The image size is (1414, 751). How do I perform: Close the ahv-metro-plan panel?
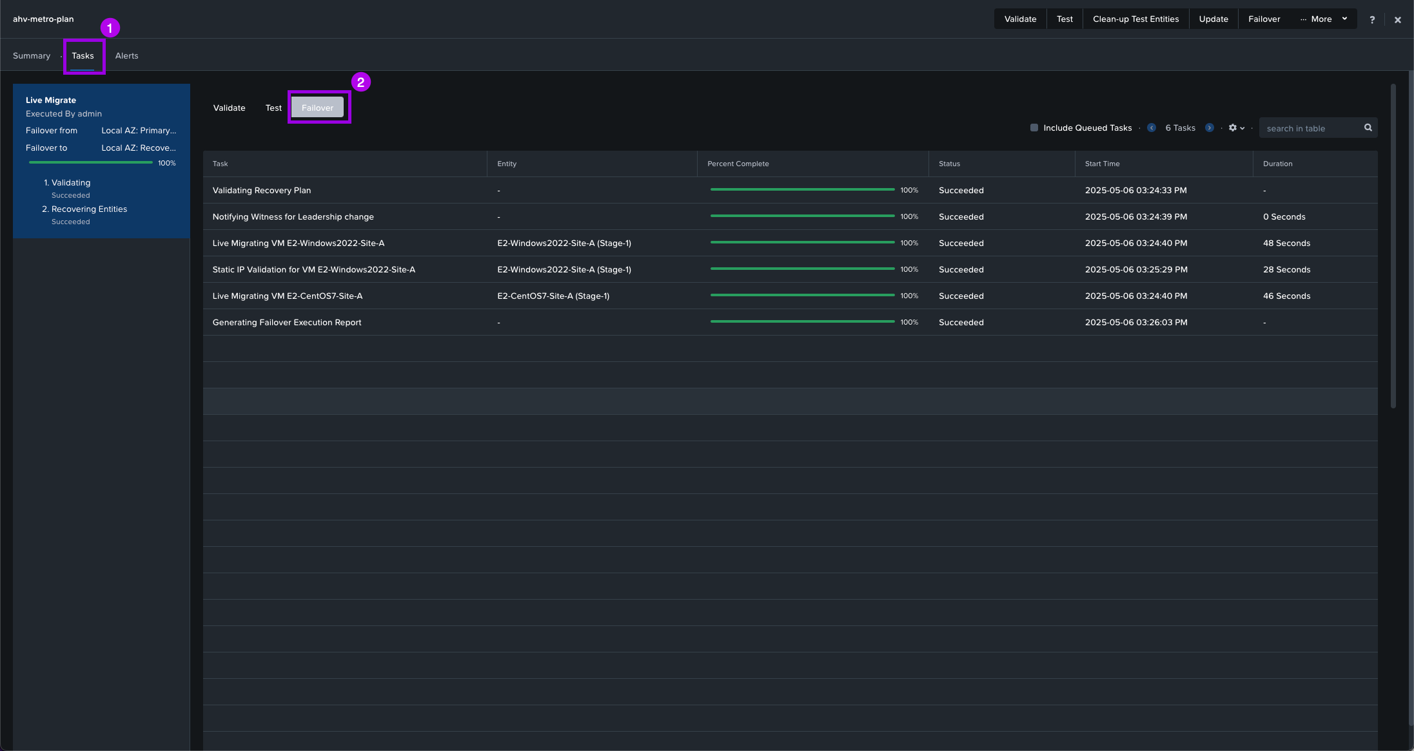(x=1398, y=19)
